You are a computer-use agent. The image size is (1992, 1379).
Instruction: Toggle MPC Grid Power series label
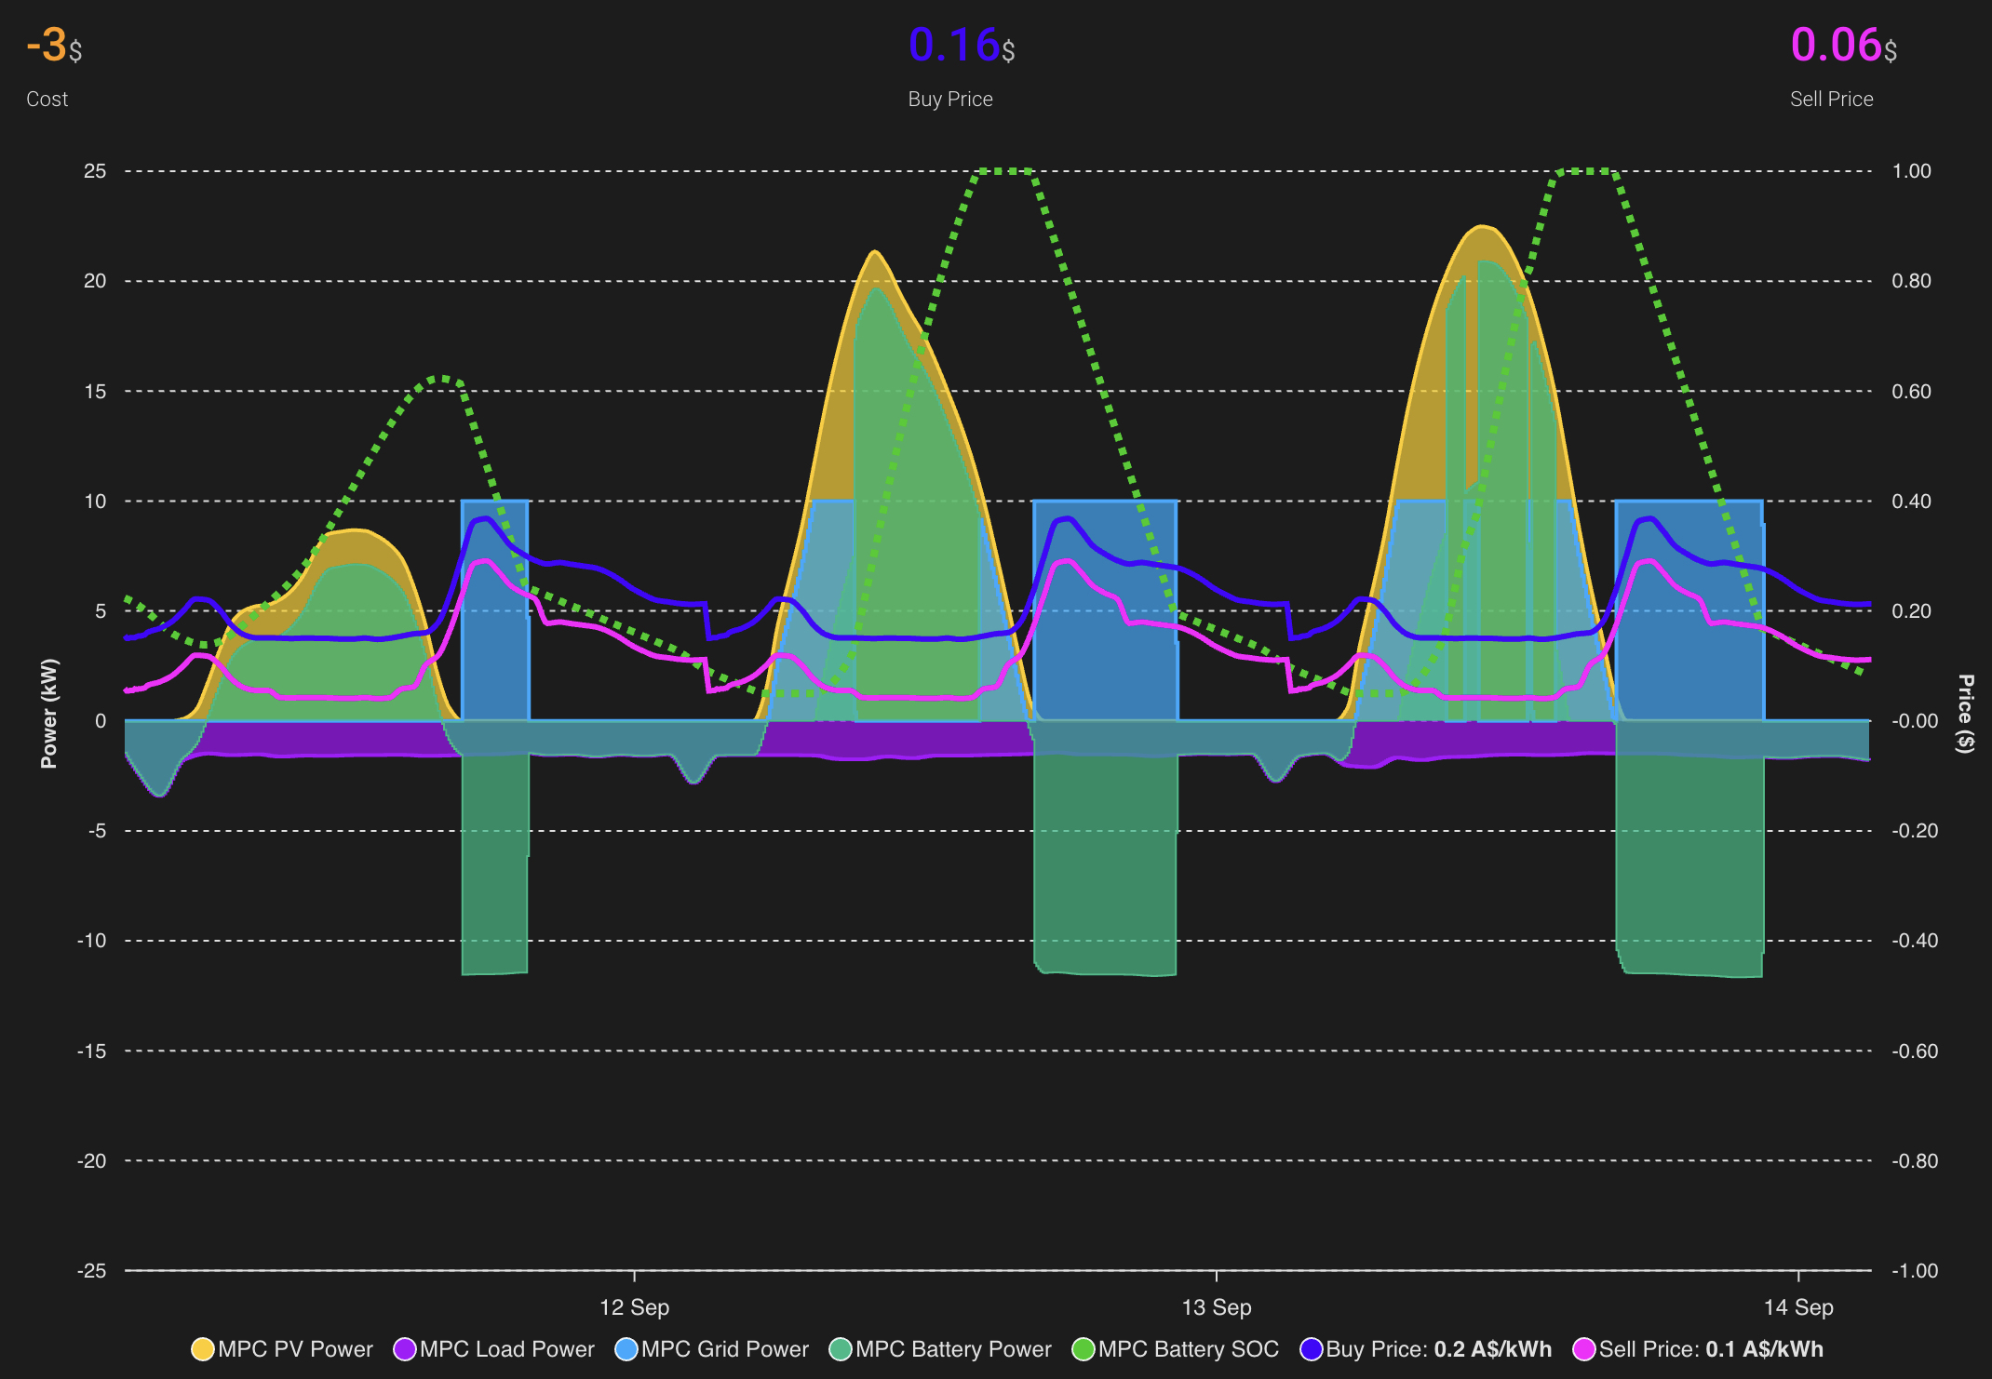tap(724, 1349)
